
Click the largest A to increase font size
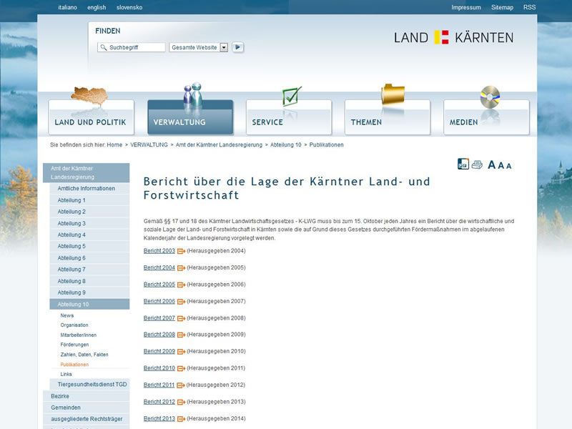(x=491, y=165)
